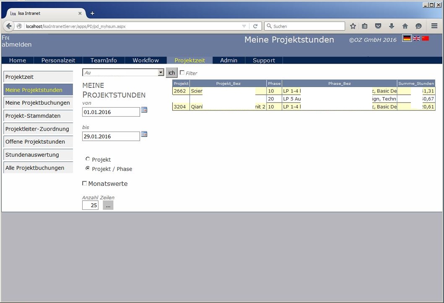Viewport: 444px width, 303px height.
Task: Go to Meine Projektbuchungen
Action: tap(38, 103)
